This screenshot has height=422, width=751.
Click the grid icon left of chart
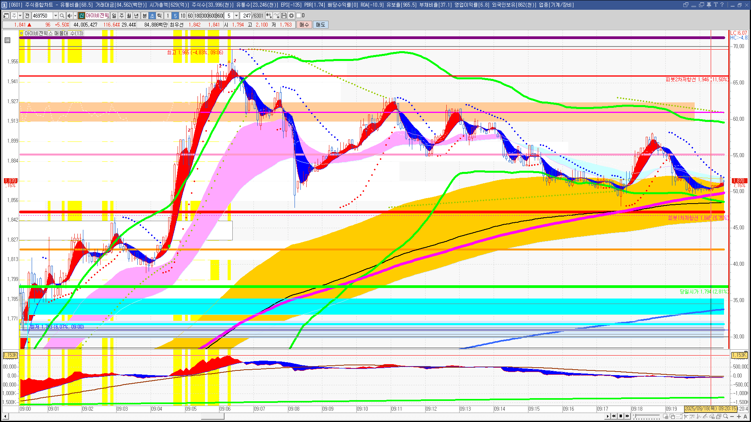click(x=7, y=40)
